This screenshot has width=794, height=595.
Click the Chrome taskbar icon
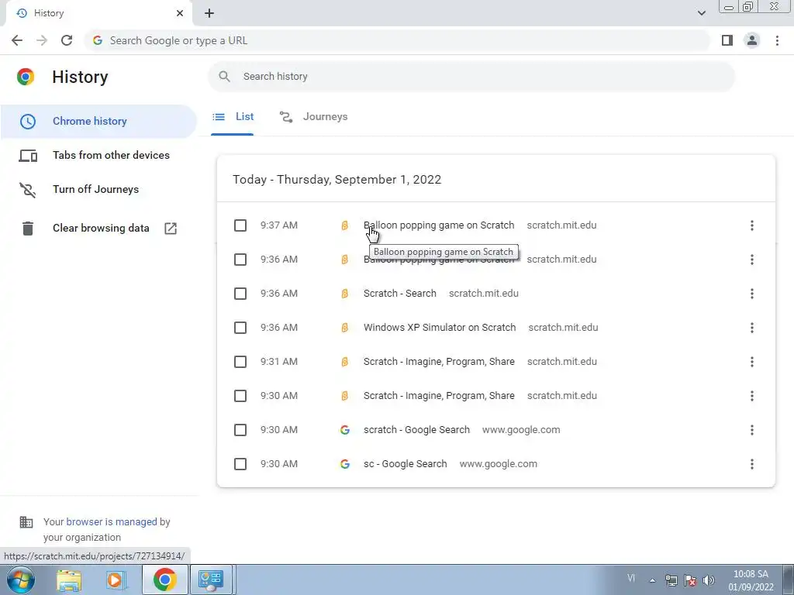point(164,580)
